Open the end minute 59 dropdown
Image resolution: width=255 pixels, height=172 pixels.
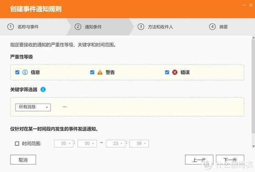[x=139, y=144]
